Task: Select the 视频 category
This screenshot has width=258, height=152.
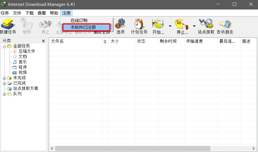Action: tap(23, 72)
